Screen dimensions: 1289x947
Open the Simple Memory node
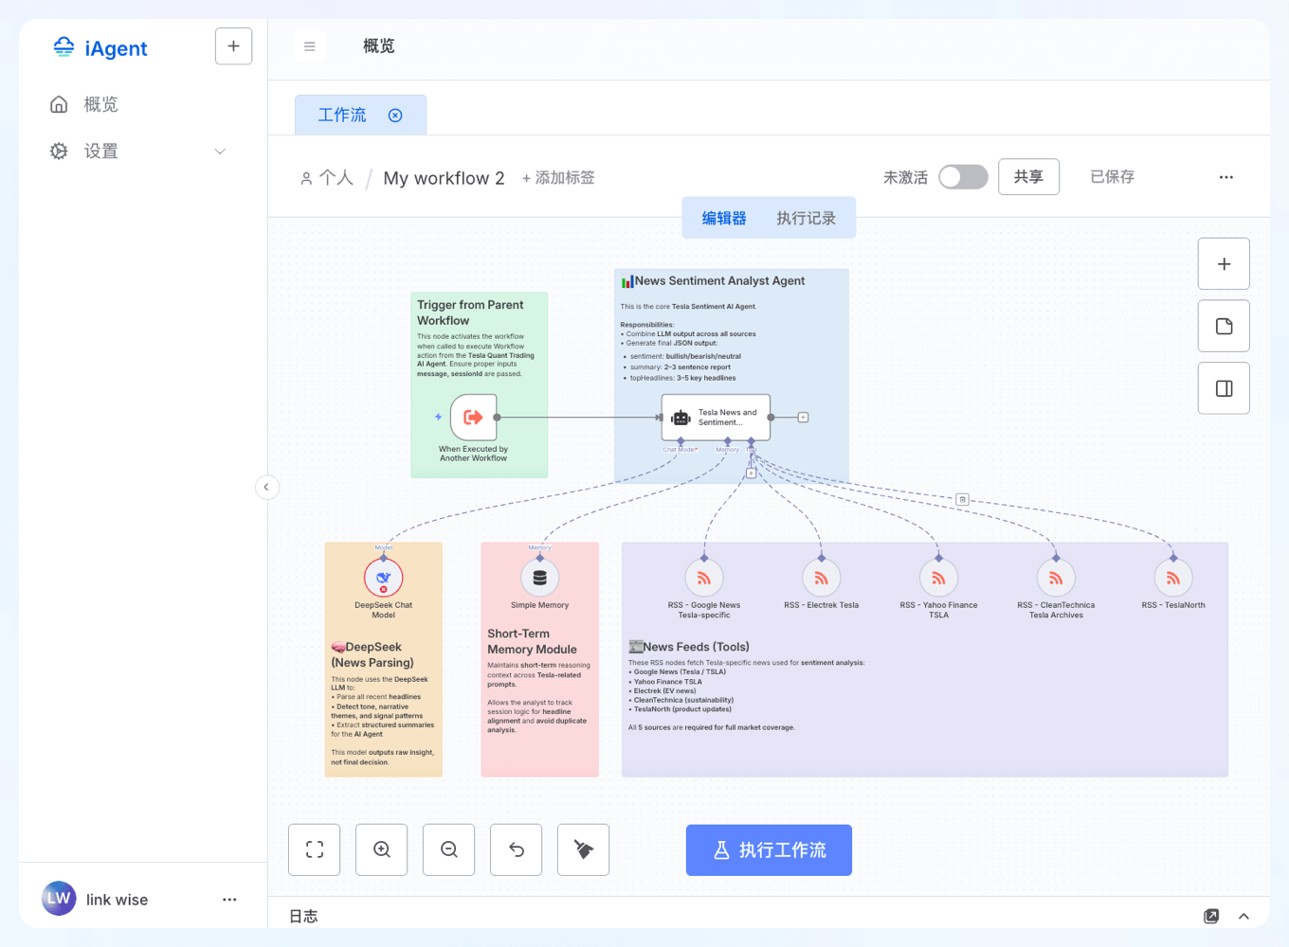(x=539, y=578)
